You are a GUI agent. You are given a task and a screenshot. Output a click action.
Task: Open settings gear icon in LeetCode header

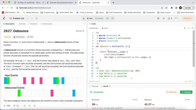pyautogui.click(x=164, y=18)
